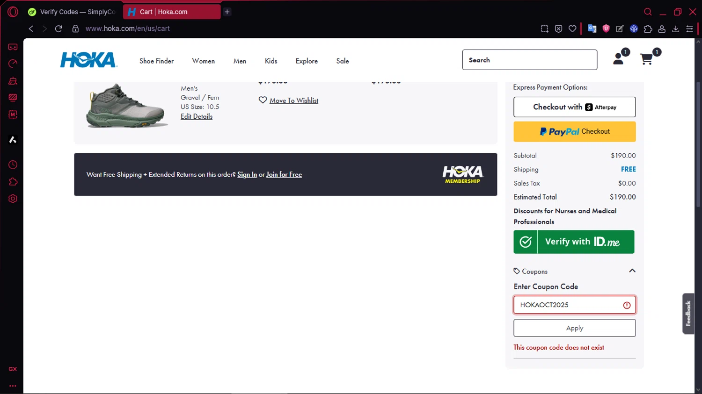Open Men nav menu
The image size is (702, 394).
(240, 61)
